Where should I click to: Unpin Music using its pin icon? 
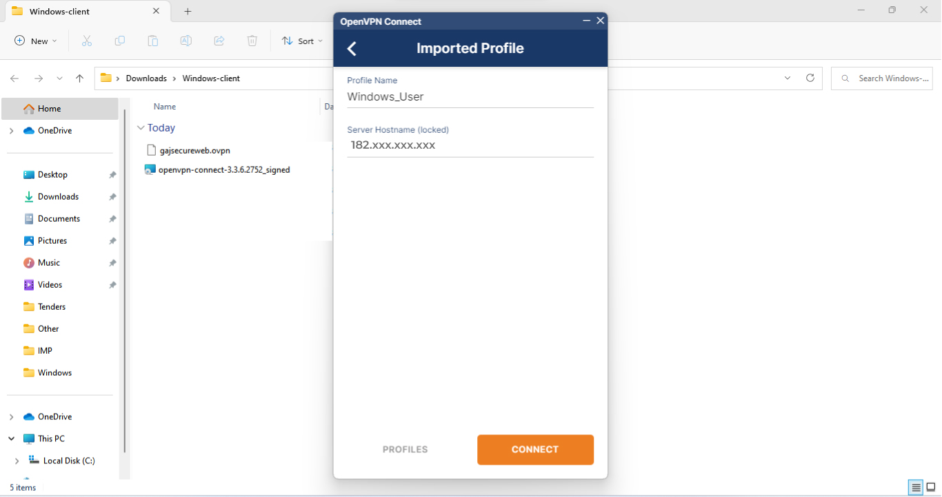(112, 263)
